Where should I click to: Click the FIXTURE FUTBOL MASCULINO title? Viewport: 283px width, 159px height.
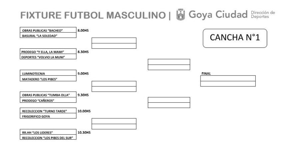[93, 16]
